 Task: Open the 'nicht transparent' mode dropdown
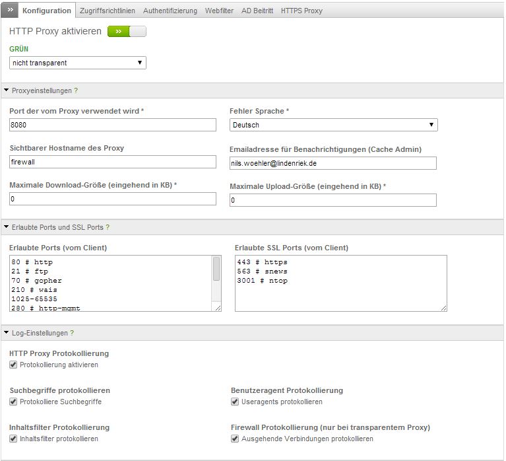pos(78,63)
